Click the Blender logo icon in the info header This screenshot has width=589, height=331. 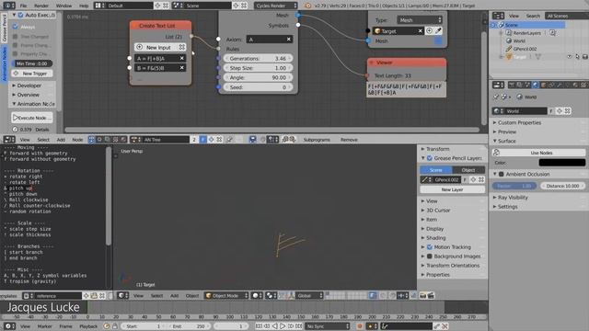coord(307,6)
